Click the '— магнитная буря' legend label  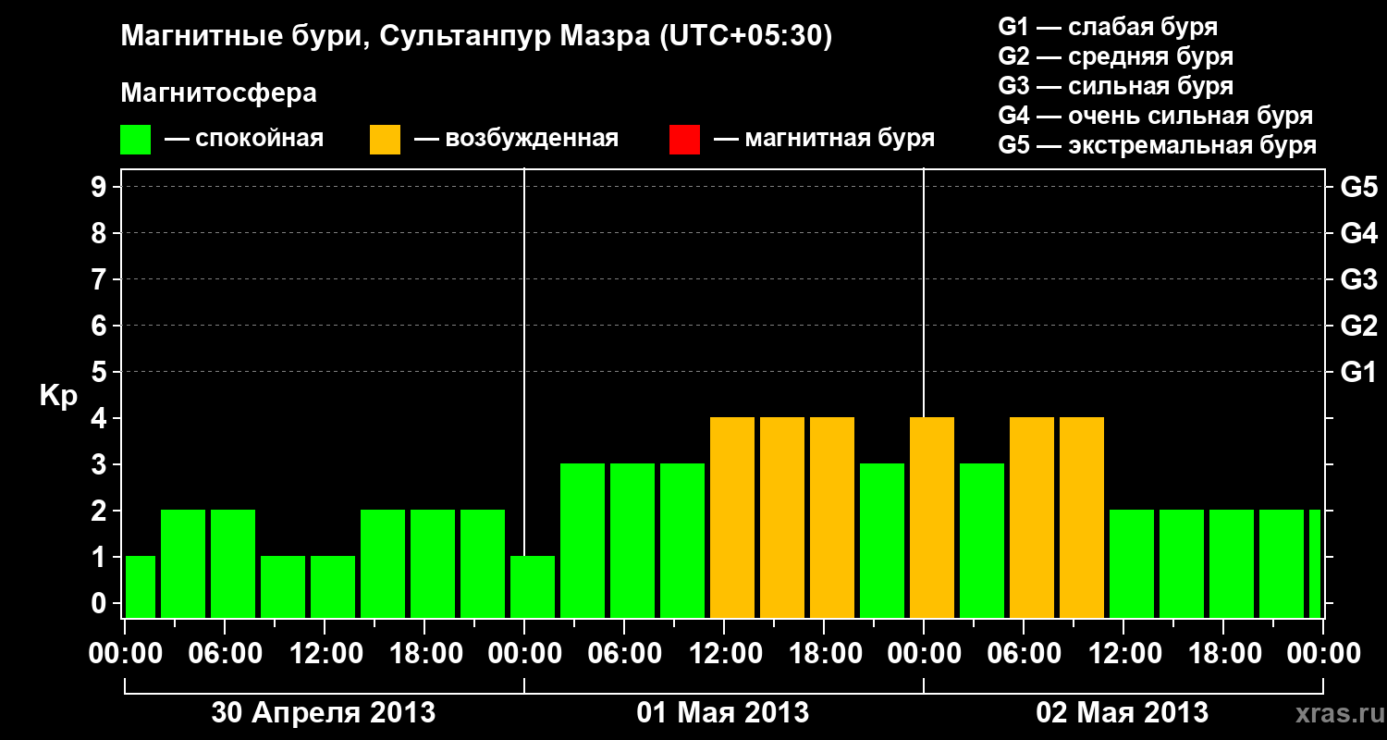pos(824,140)
